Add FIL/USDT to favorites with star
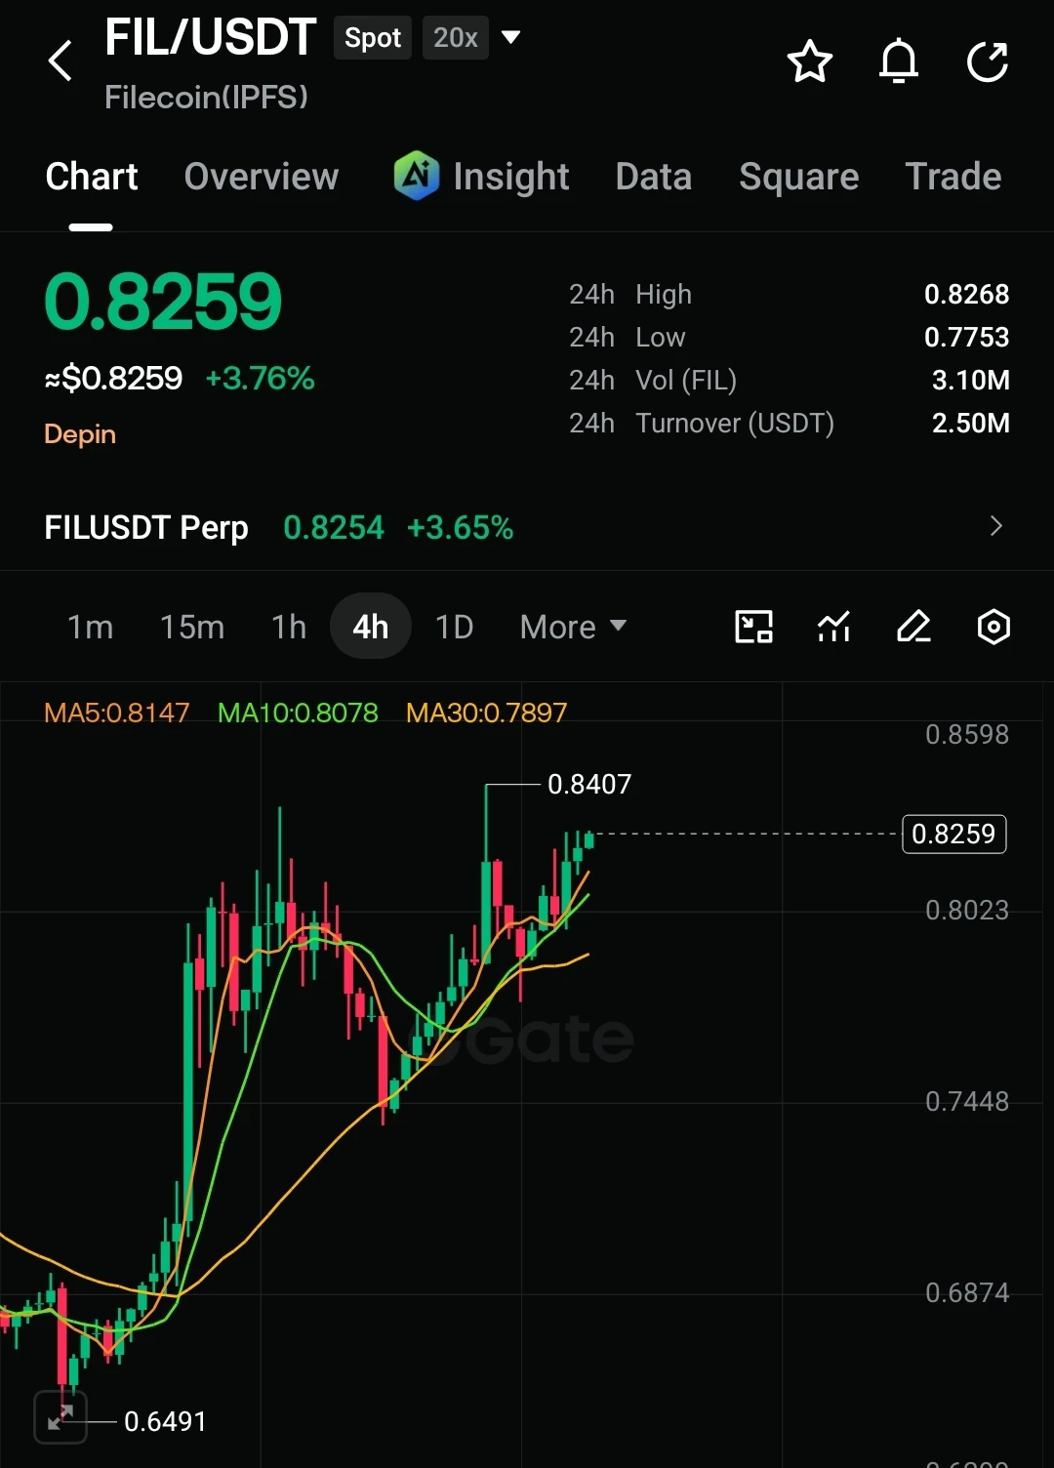 coord(809,62)
